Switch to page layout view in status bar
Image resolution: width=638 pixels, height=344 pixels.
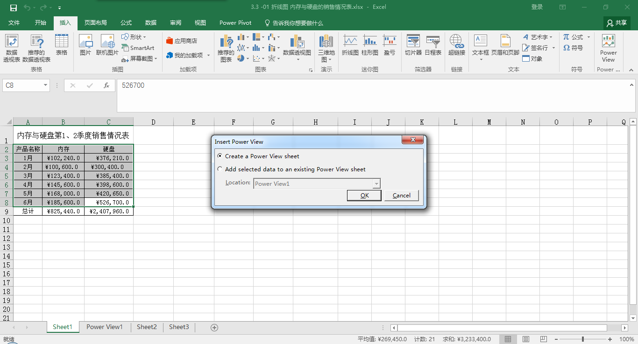(x=526, y=339)
